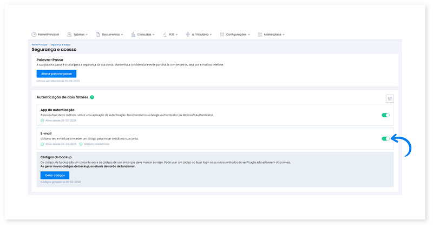The width and height of the screenshot is (433, 227).
Task: Open the Configurações menu
Action: coord(235,35)
